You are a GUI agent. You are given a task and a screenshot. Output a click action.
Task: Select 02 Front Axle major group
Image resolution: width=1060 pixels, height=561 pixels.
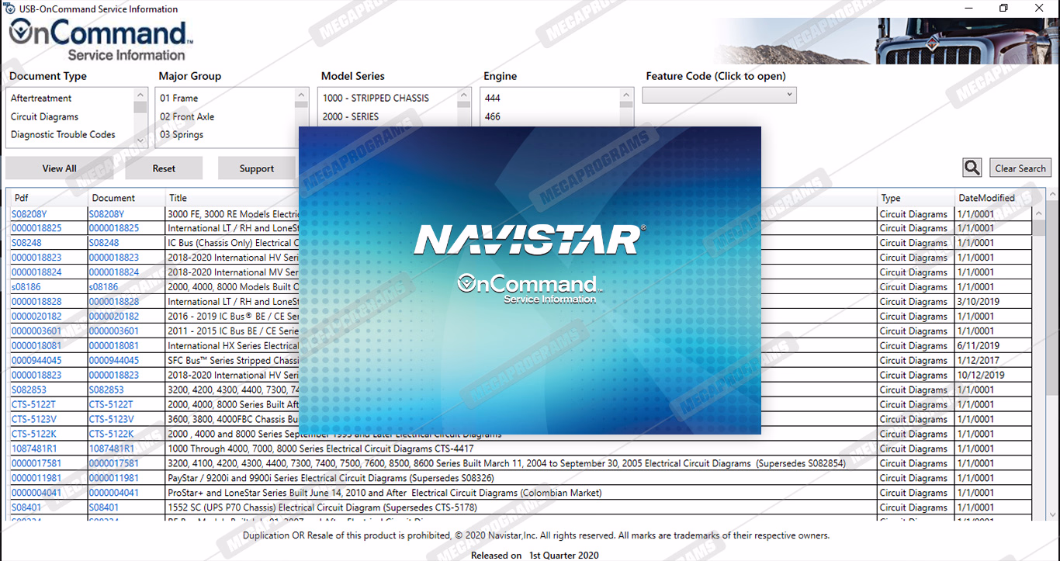coord(187,116)
